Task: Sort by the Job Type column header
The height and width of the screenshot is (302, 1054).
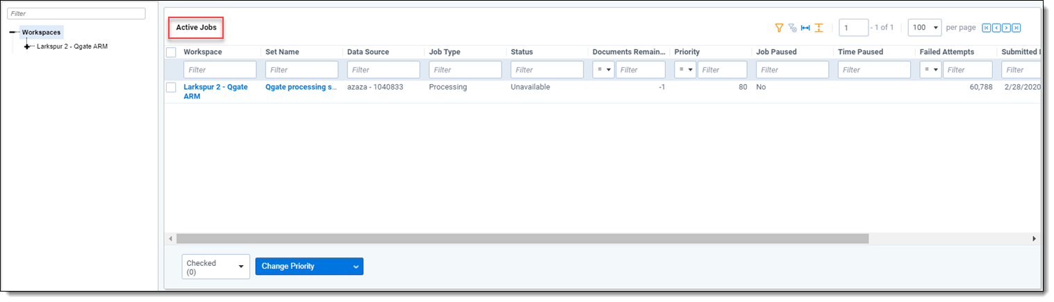Action: pos(445,52)
